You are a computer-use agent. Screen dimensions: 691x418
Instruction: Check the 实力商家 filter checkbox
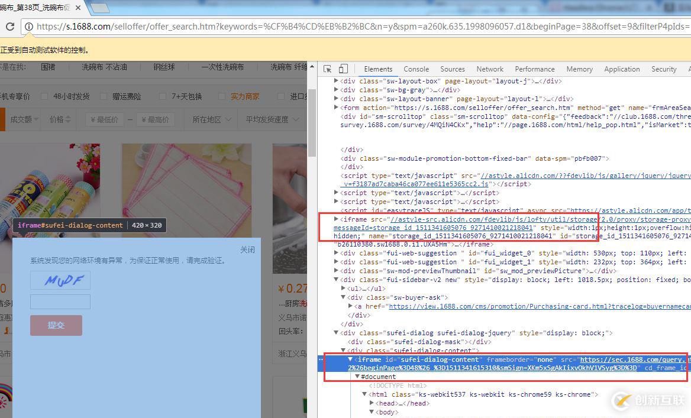(x=222, y=96)
